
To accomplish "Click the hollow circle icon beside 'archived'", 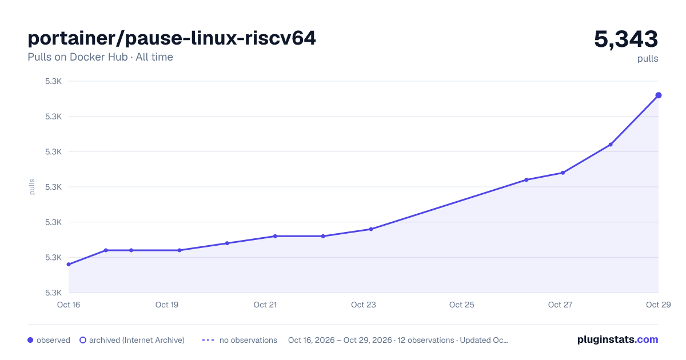I will pyautogui.click(x=83, y=340).
